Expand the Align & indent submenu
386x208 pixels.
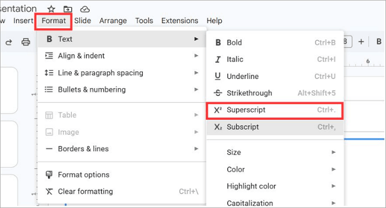click(122, 56)
